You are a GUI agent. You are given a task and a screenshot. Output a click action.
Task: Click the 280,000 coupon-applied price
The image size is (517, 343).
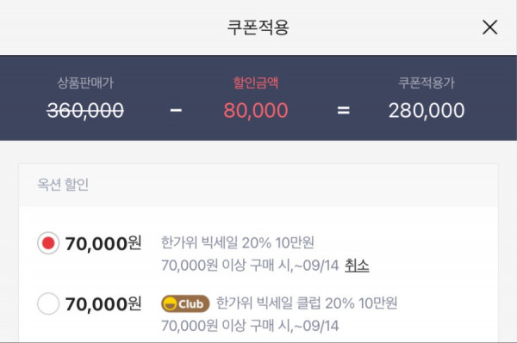coord(427,110)
